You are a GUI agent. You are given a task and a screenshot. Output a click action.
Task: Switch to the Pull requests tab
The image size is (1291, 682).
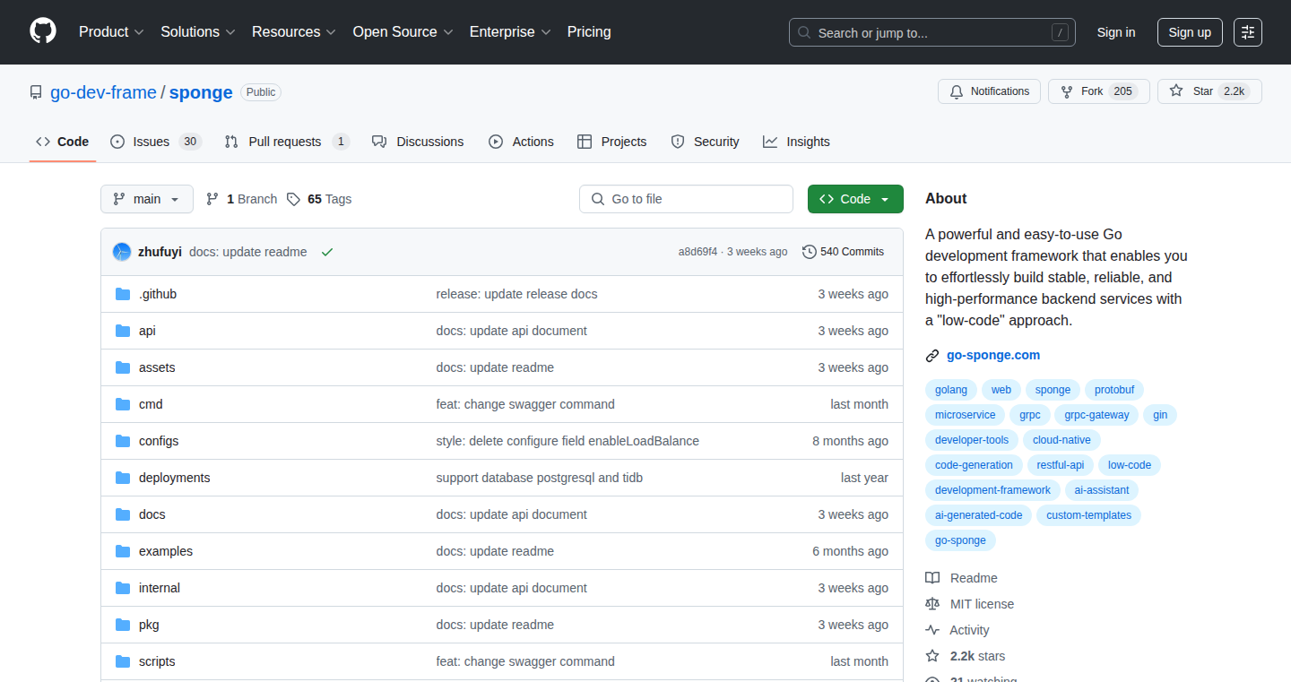(x=287, y=142)
